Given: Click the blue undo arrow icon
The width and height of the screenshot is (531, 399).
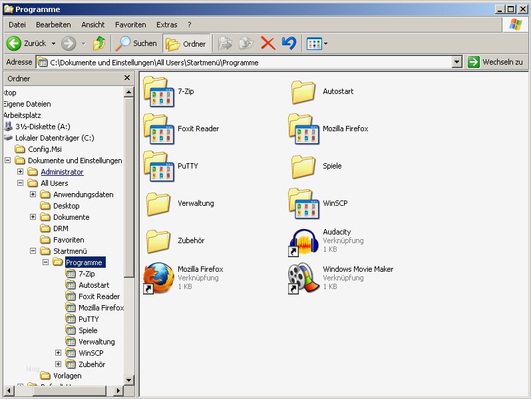Looking at the screenshot, I should pos(289,43).
